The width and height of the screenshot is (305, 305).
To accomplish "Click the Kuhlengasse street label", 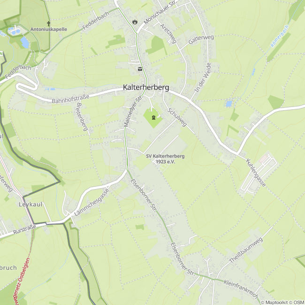I will point(256,173).
